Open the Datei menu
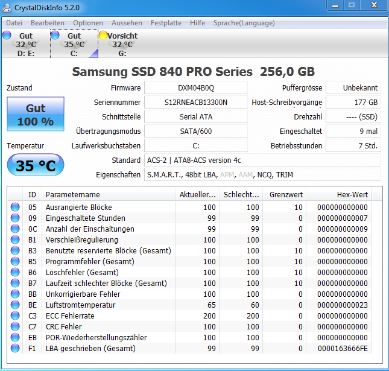 click(14, 23)
